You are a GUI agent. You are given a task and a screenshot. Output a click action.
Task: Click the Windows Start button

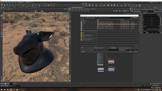point(2,90)
